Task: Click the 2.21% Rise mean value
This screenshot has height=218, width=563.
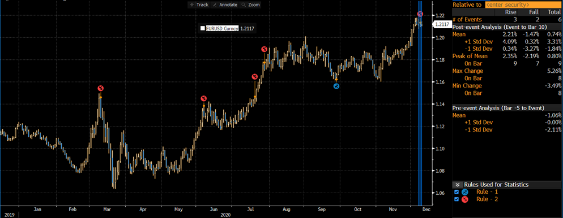Action: (x=510, y=34)
